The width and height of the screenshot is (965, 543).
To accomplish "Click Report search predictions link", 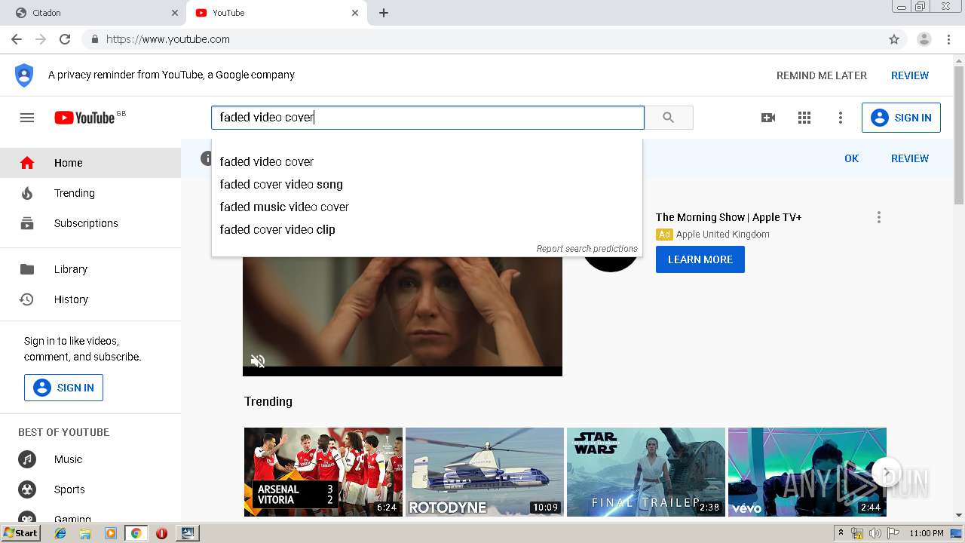I will (x=587, y=248).
